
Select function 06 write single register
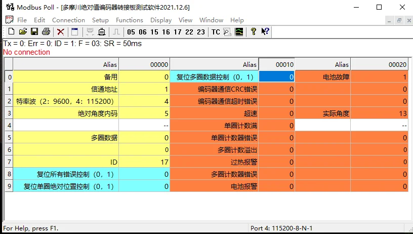(x=143, y=32)
